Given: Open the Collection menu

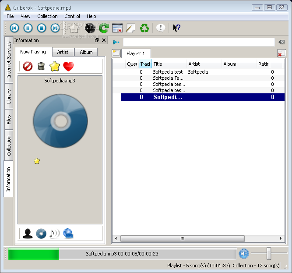Looking at the screenshot, I should (47, 16).
